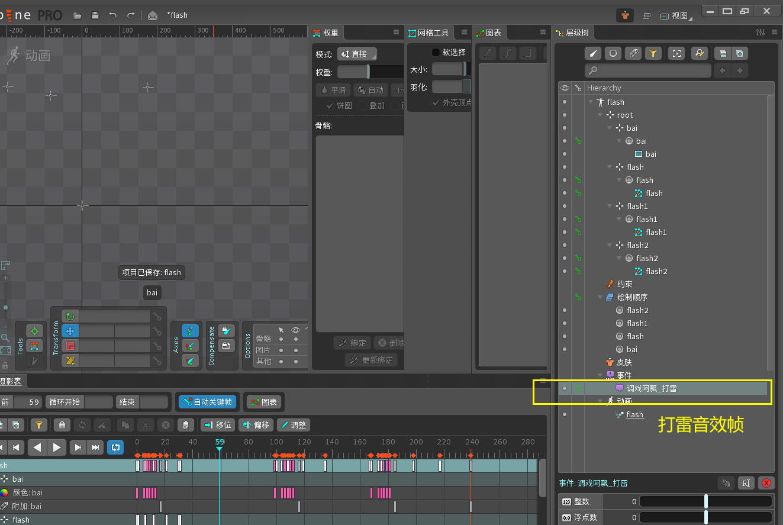Image resolution: width=783 pixels, height=525 pixels.
Task: Toggle the loop playback button
Action: (115, 447)
